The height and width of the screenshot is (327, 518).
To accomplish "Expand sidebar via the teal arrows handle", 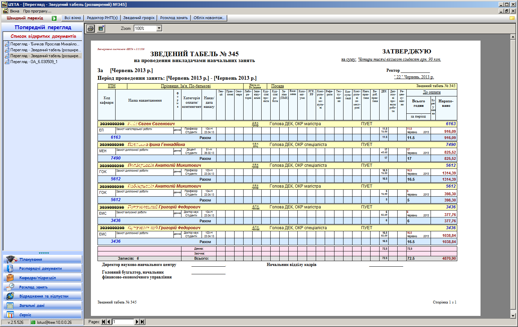I will pyautogui.click(x=44, y=253).
